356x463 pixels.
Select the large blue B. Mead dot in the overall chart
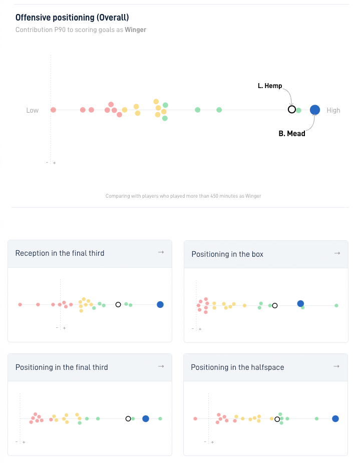click(314, 110)
